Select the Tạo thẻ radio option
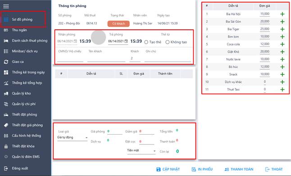 [146, 42]
